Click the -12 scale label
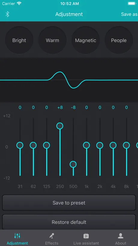This screenshot has height=246, width=138. point(7,178)
